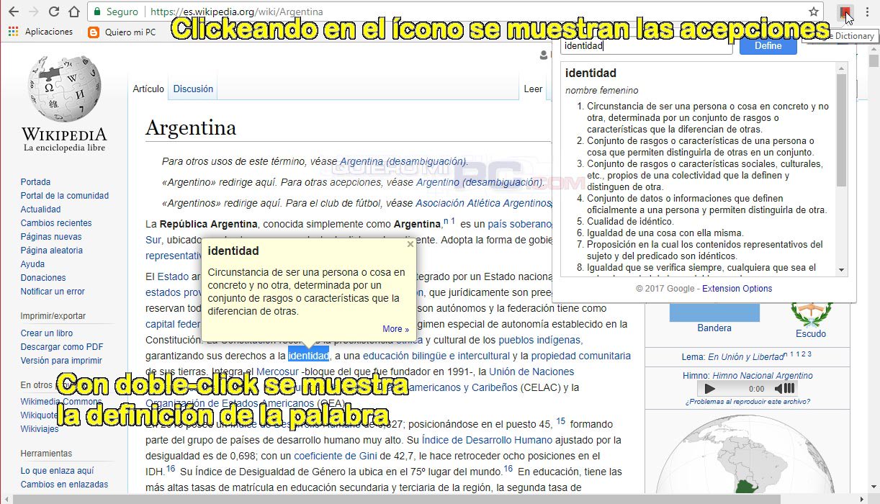Click the More » link in the bubble
The height and width of the screenshot is (504, 880).
(395, 329)
